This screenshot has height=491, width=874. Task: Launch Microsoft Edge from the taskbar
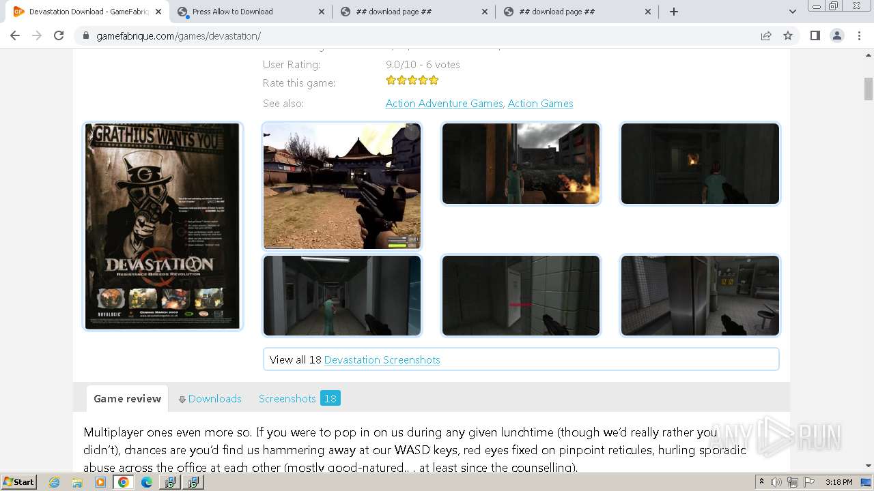click(x=147, y=482)
